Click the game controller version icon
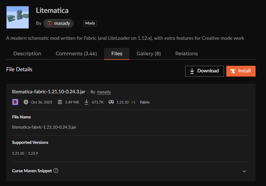Image resolution: width=266 pixels, height=186 pixels. [111, 102]
